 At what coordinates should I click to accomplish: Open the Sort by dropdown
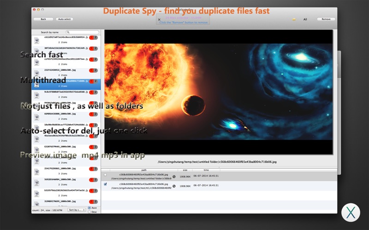(77, 210)
